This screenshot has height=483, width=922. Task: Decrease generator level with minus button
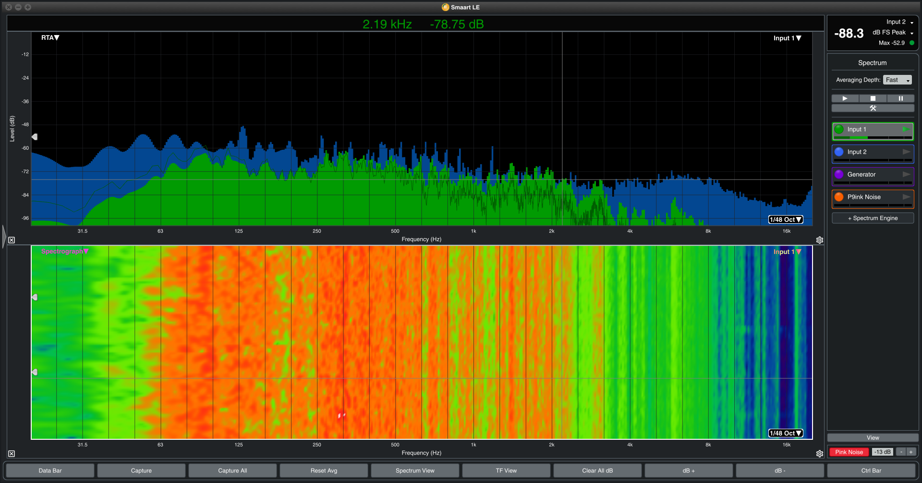pos(901,452)
